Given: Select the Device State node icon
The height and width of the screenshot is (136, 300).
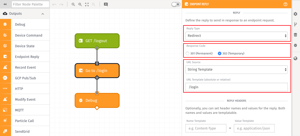Looking at the screenshot, I should (x=5, y=46).
